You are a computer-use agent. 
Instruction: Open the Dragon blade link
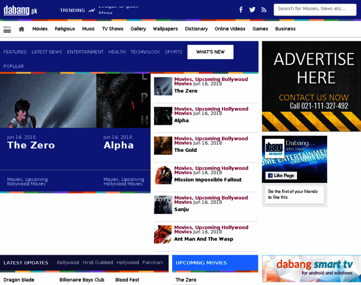[x=19, y=280]
